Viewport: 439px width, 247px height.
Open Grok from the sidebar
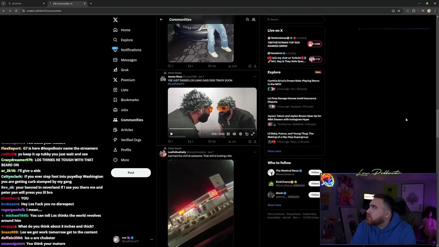(121, 70)
